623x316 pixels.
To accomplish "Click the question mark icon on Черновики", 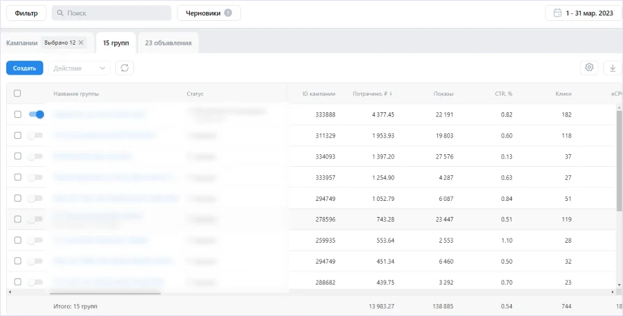I will click(x=228, y=13).
